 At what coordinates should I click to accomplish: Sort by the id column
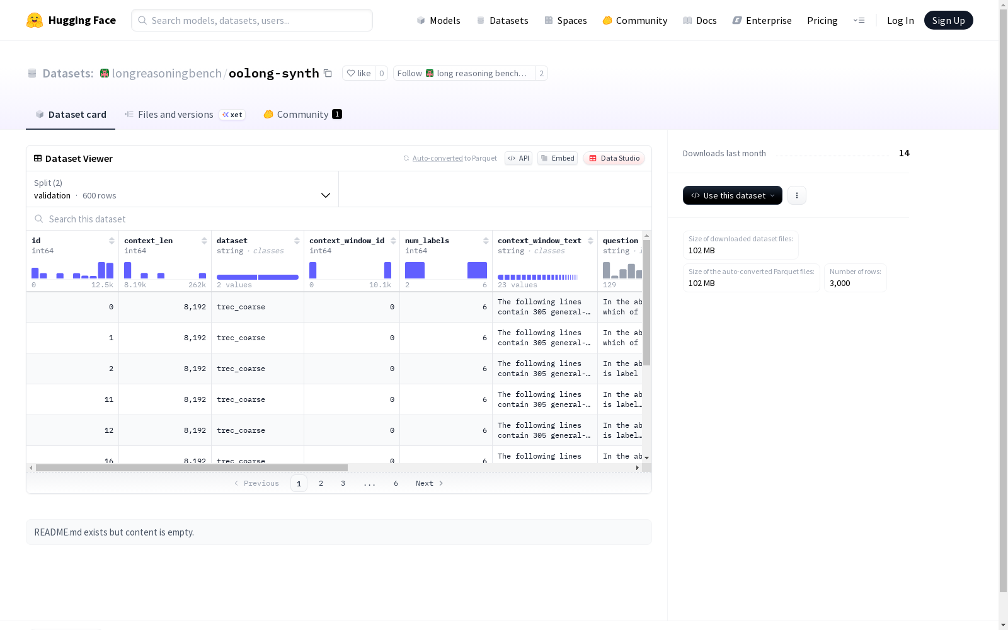coord(112,241)
